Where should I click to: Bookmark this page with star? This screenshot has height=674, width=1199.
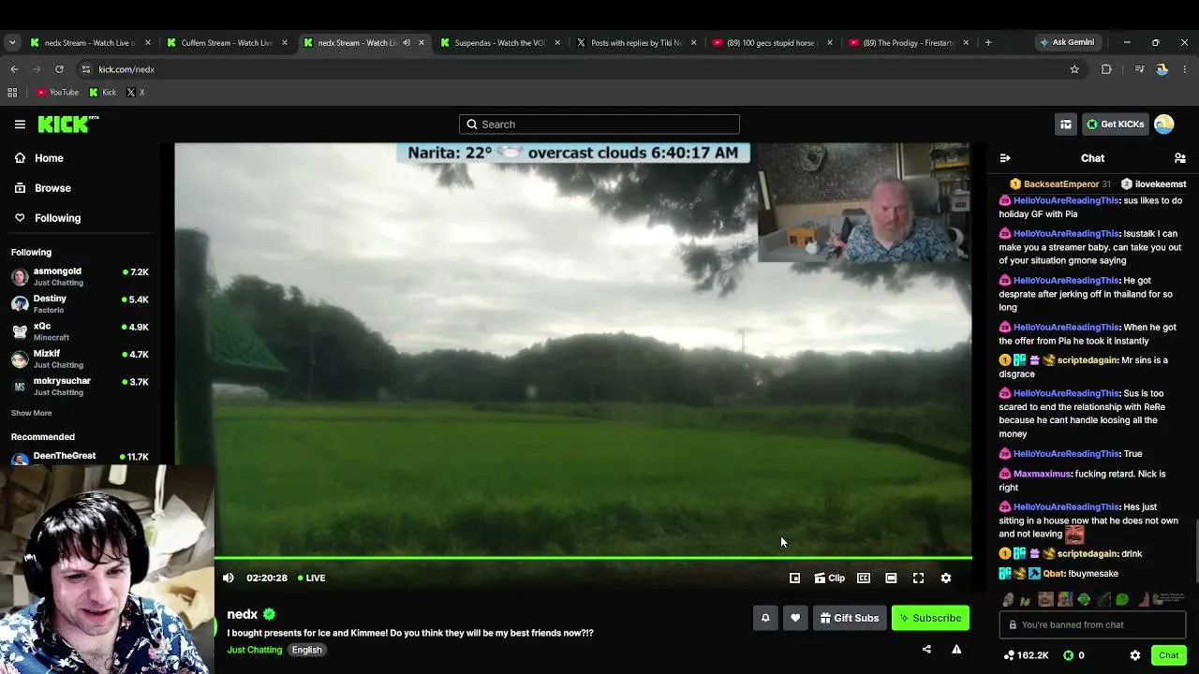tap(1074, 69)
